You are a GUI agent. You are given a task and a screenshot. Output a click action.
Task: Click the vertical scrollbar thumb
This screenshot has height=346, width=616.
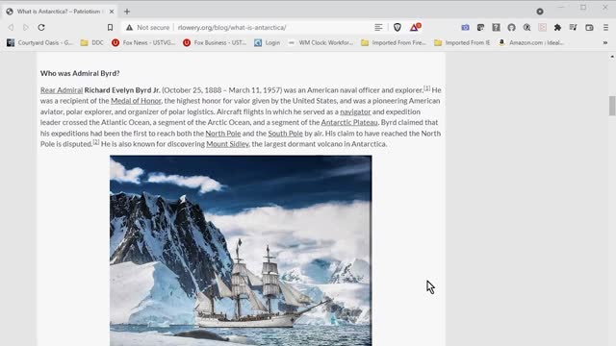pyautogui.click(x=612, y=106)
